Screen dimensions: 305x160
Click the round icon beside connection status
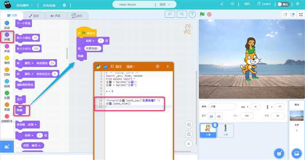click(x=65, y=5)
